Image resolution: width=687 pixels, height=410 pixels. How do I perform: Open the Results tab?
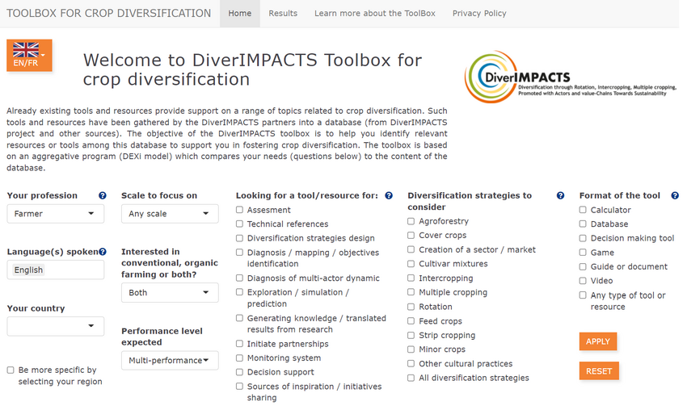click(x=283, y=14)
